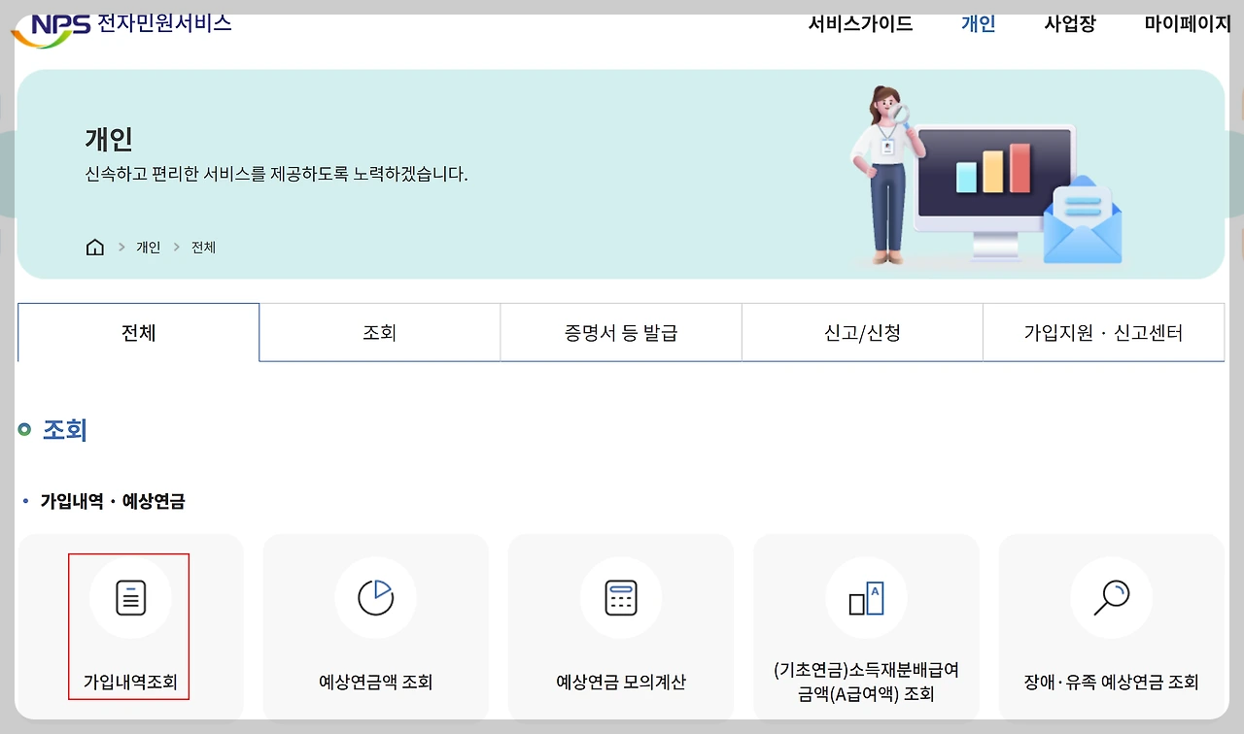Click the calculator icon for 예상연금 모의계산
Viewport: 1244px width, 734px height.
(620, 597)
